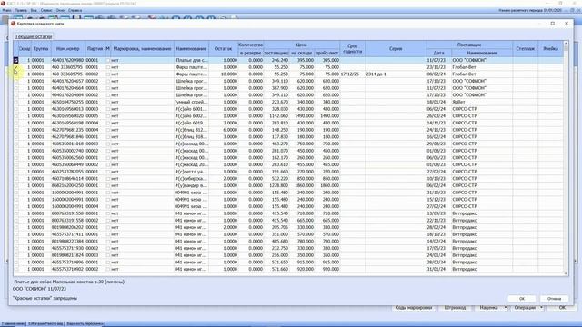Open the Файл menu
Viewport: 582px width, 327px height.
point(6,10)
